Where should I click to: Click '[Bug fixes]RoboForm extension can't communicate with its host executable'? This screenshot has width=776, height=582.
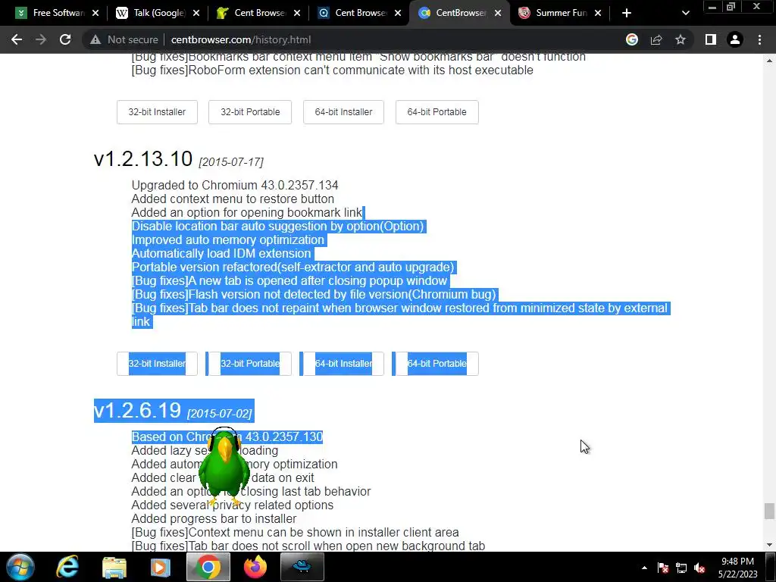(332, 70)
